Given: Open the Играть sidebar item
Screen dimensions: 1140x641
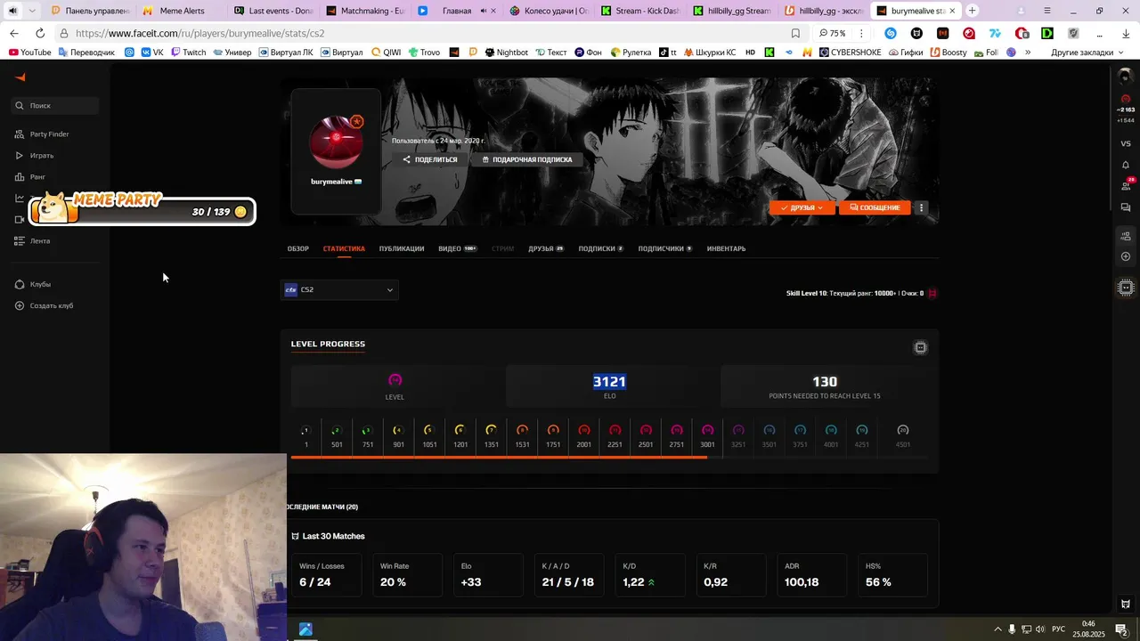Looking at the screenshot, I should pos(35,156).
